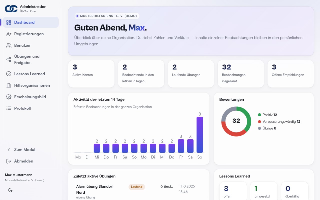Open the Erscheinungsbild settings
This screenshot has height=200, width=320.
pyautogui.click(x=31, y=97)
